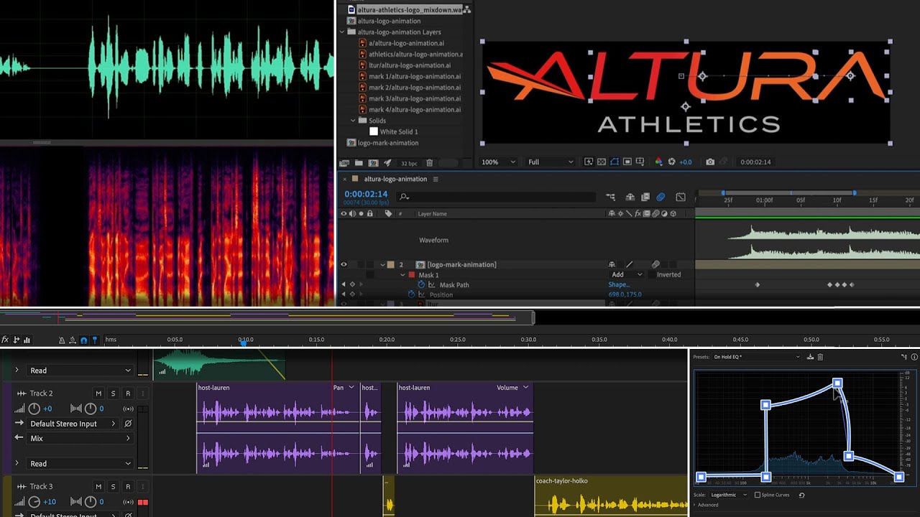Enable the Spline Curves checkbox
This screenshot has height=517, width=920.
pos(758,495)
